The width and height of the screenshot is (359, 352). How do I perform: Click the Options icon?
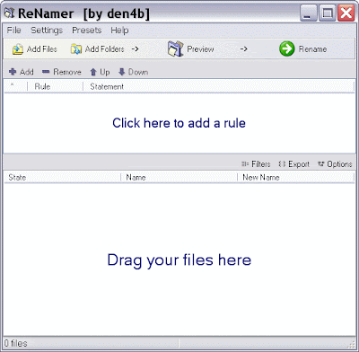pyautogui.click(x=320, y=163)
